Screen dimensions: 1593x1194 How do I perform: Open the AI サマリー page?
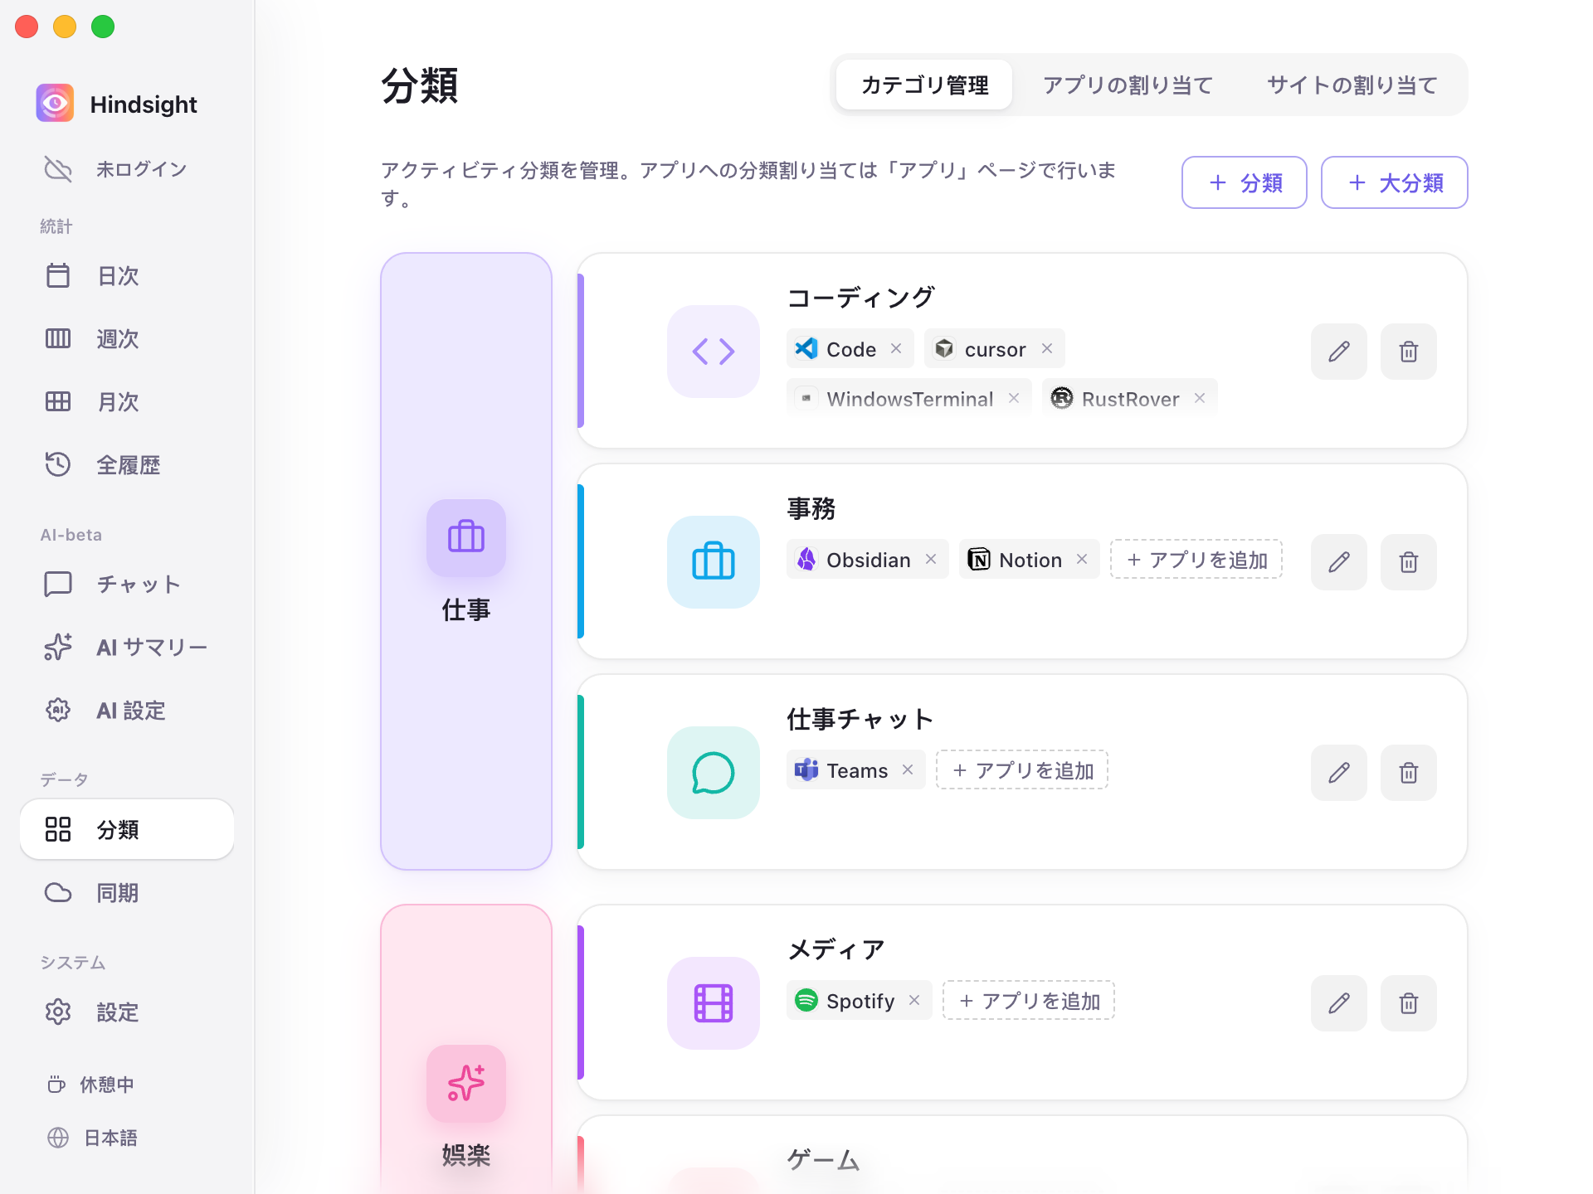pyautogui.click(x=127, y=648)
